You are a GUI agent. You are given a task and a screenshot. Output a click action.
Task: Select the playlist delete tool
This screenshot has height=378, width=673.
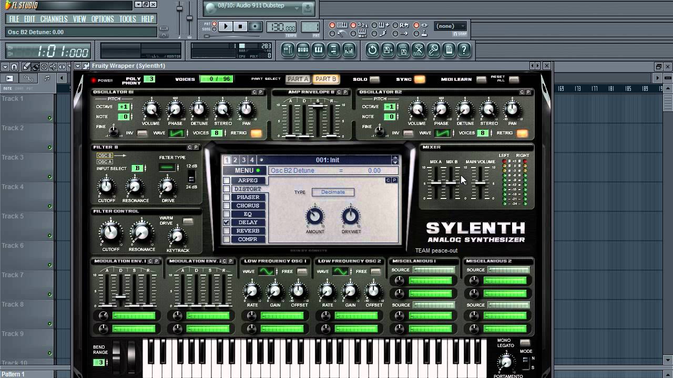[x=44, y=67]
